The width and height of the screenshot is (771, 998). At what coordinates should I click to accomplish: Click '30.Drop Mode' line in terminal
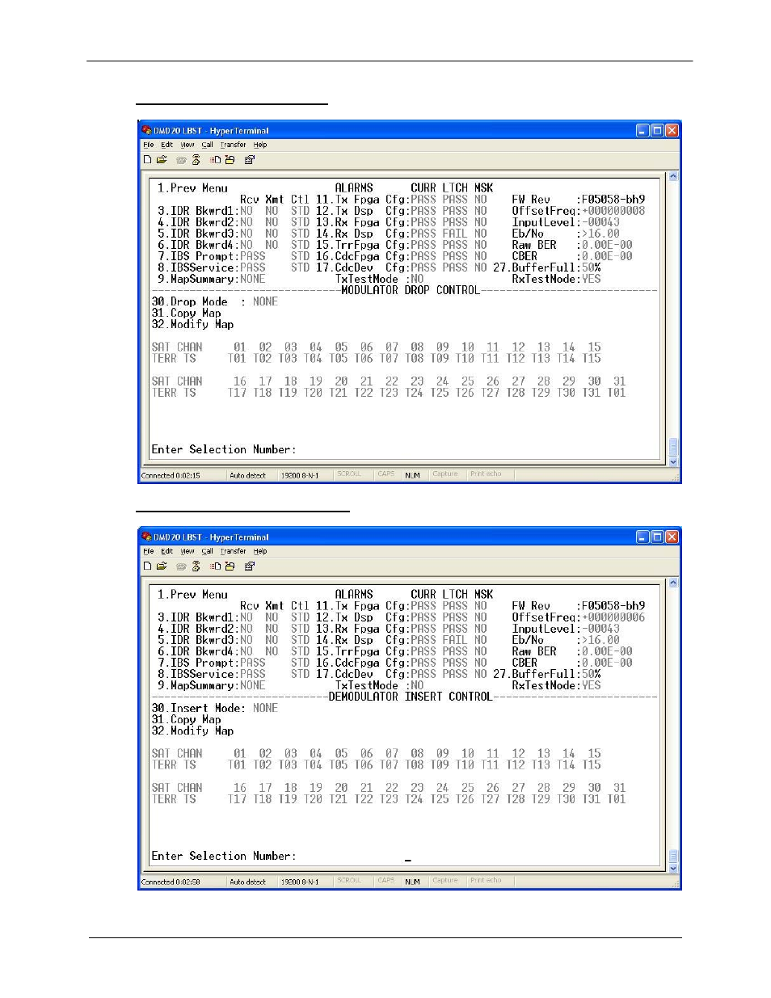pos(215,301)
